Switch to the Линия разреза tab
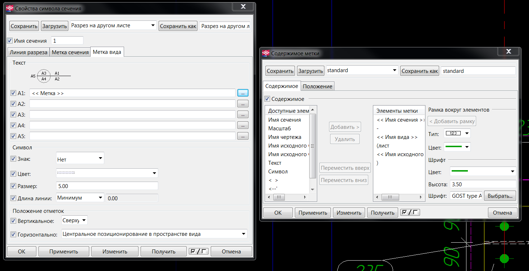The width and height of the screenshot is (529, 271). [x=28, y=52]
